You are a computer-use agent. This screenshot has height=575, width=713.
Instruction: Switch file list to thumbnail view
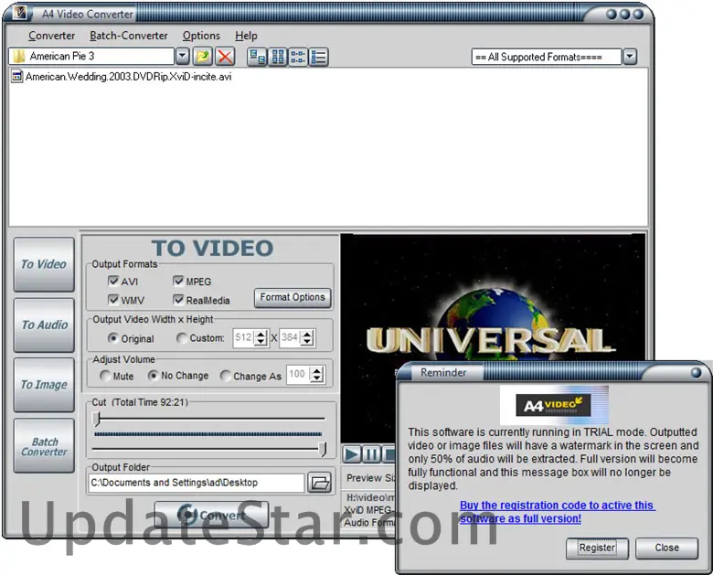tap(257, 57)
